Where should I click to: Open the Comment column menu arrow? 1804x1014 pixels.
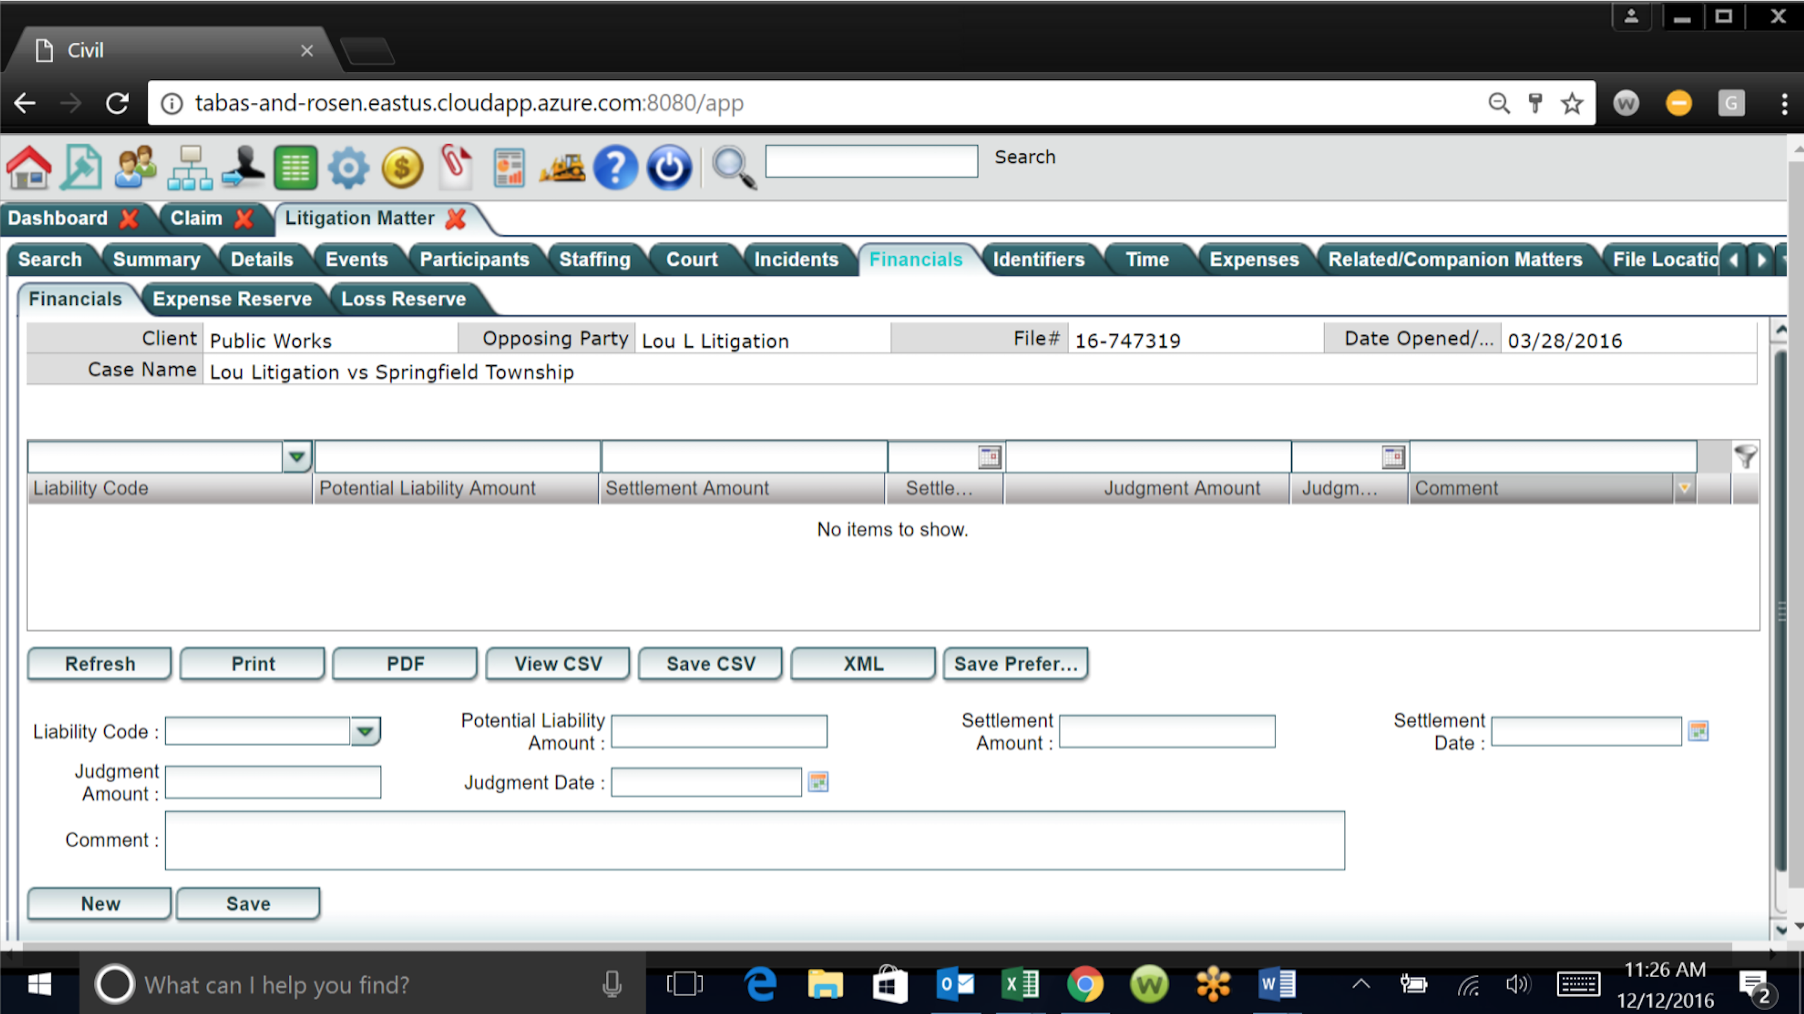(1684, 488)
